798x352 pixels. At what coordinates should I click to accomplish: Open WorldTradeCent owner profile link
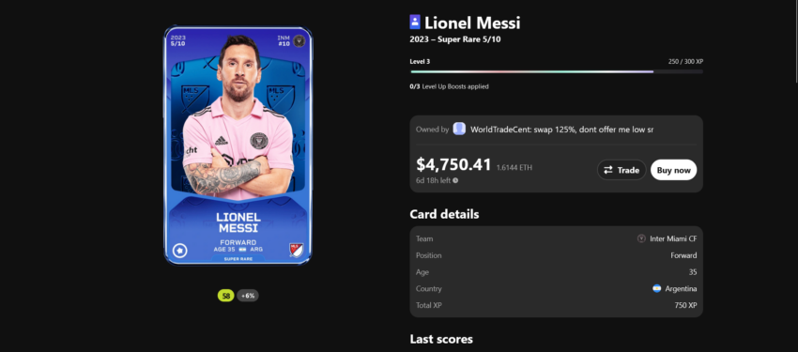click(561, 130)
